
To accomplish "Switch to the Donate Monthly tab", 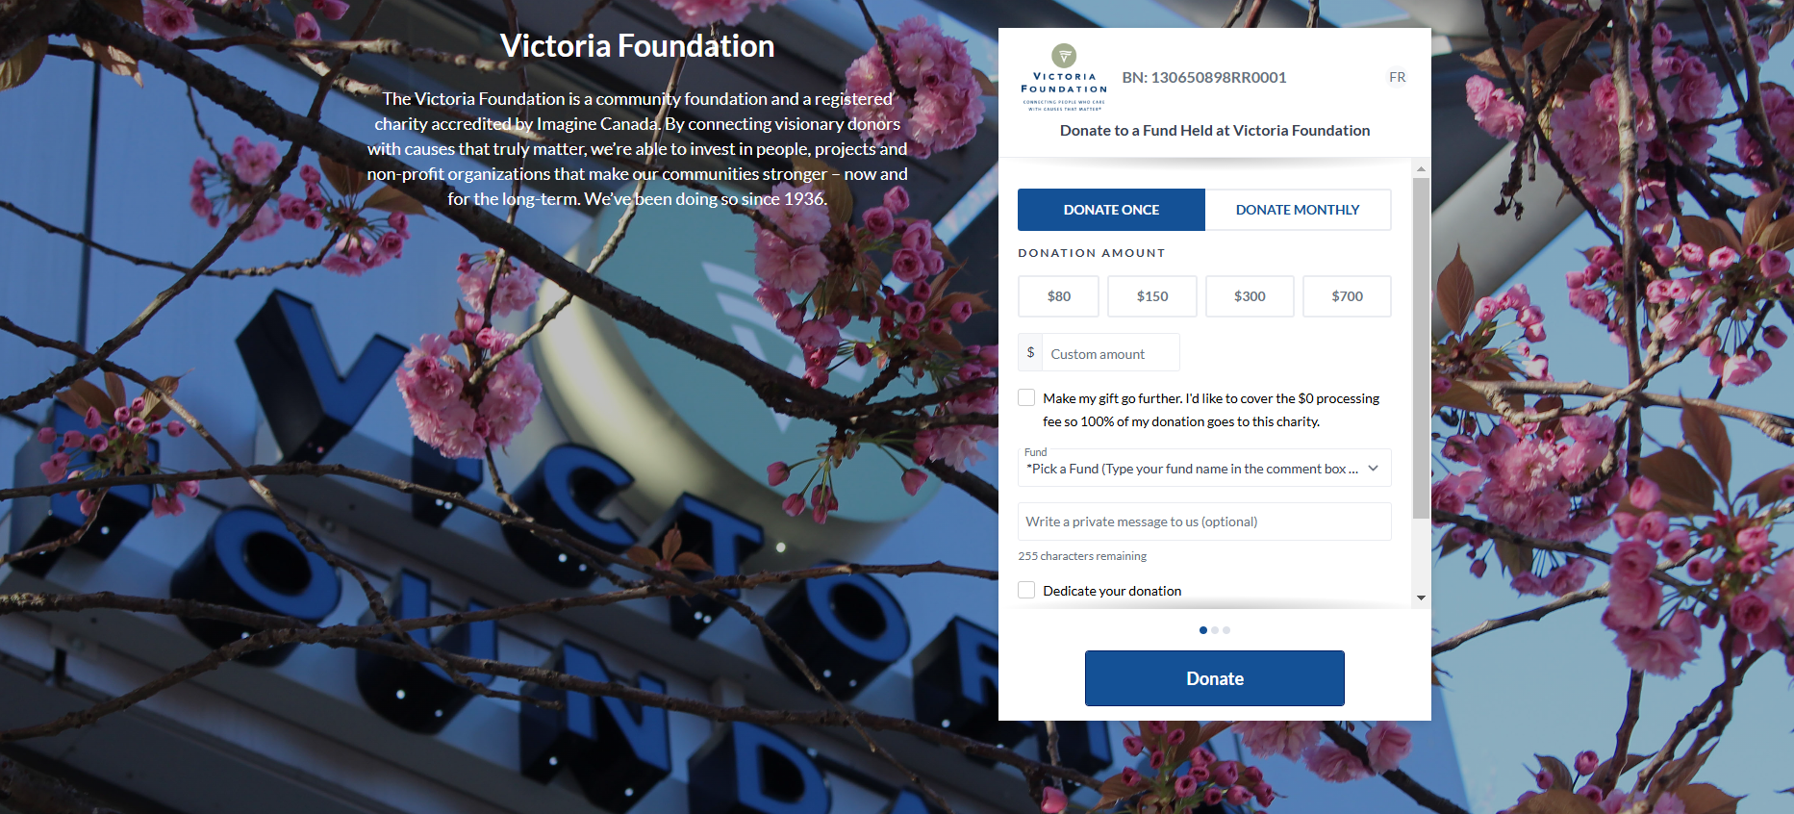I will tap(1298, 210).
